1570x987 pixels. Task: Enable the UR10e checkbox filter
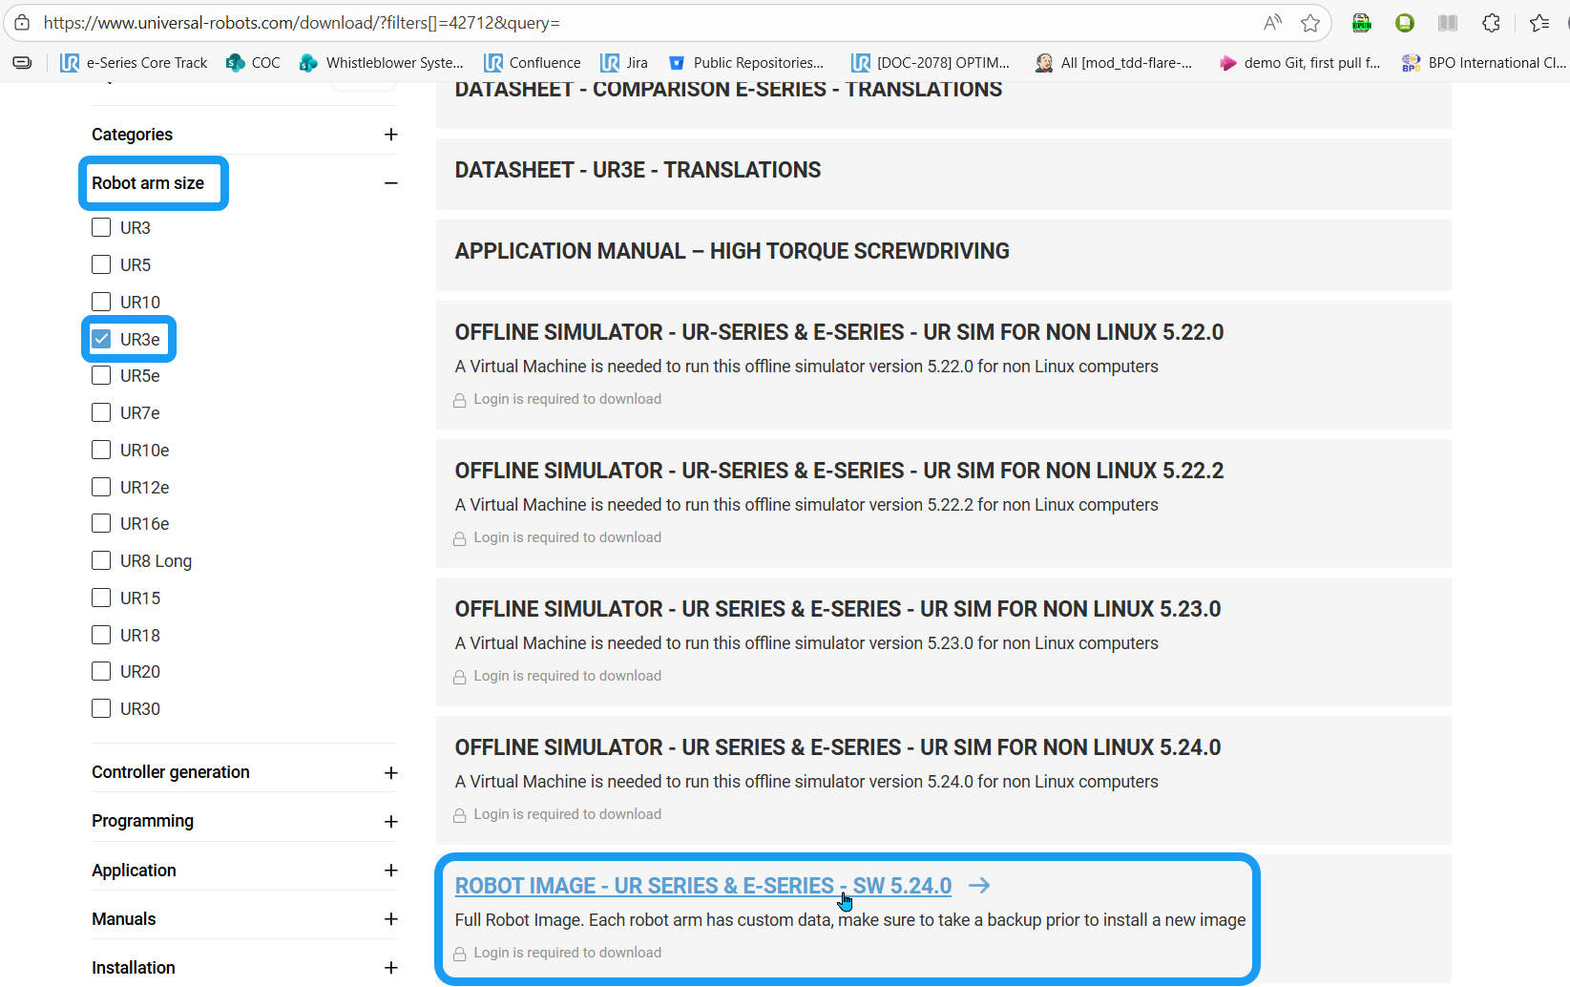click(x=102, y=450)
